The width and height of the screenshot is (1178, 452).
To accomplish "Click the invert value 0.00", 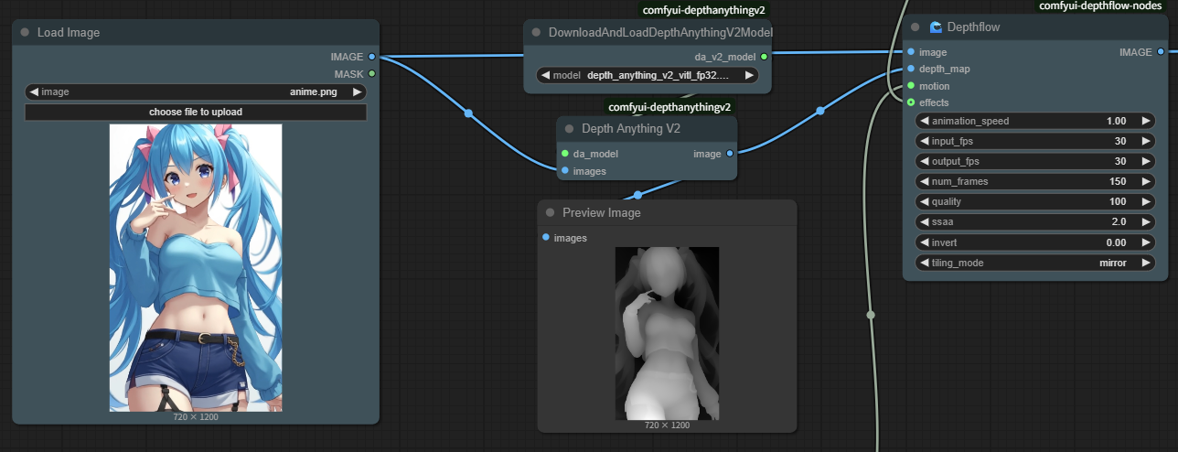I will pyautogui.click(x=1116, y=242).
